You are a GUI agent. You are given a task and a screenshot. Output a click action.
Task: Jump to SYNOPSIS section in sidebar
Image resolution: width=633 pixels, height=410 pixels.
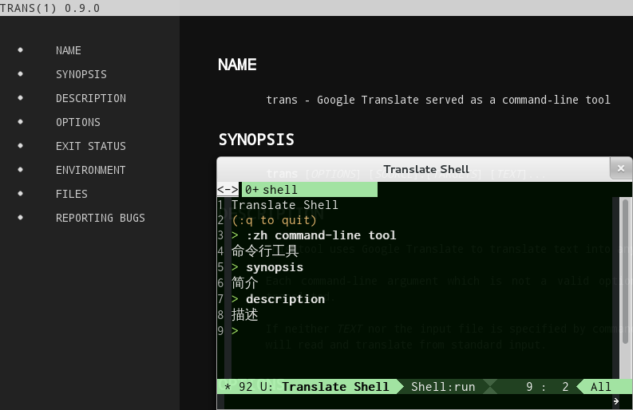[81, 74]
